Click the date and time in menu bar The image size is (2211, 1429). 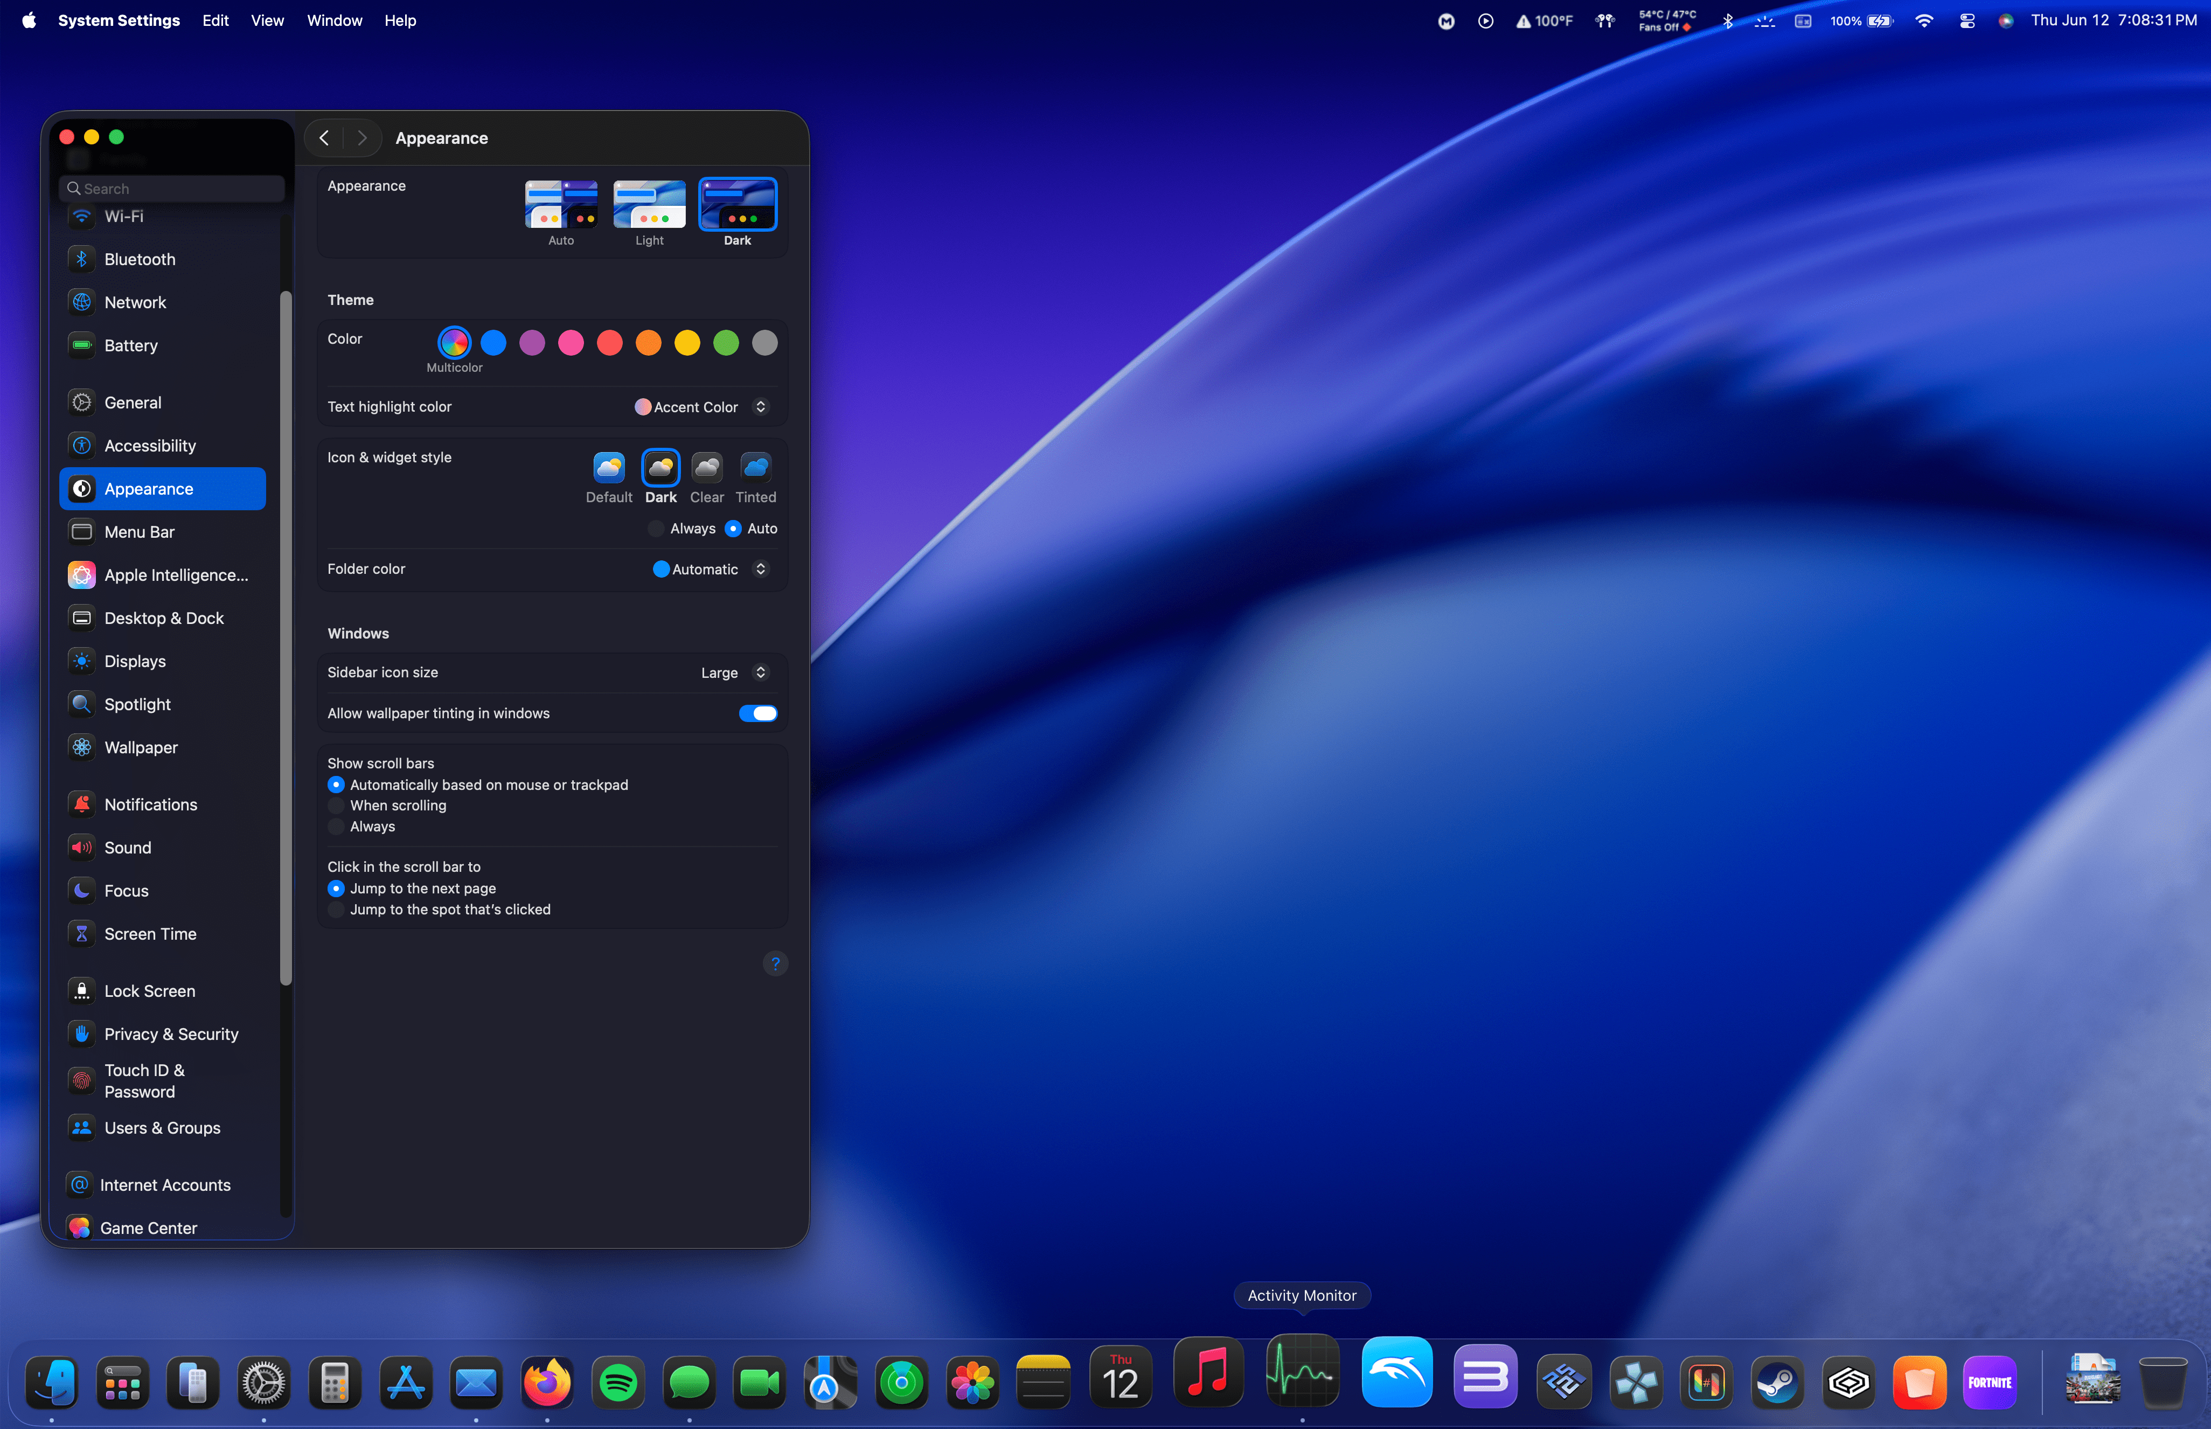[2113, 20]
